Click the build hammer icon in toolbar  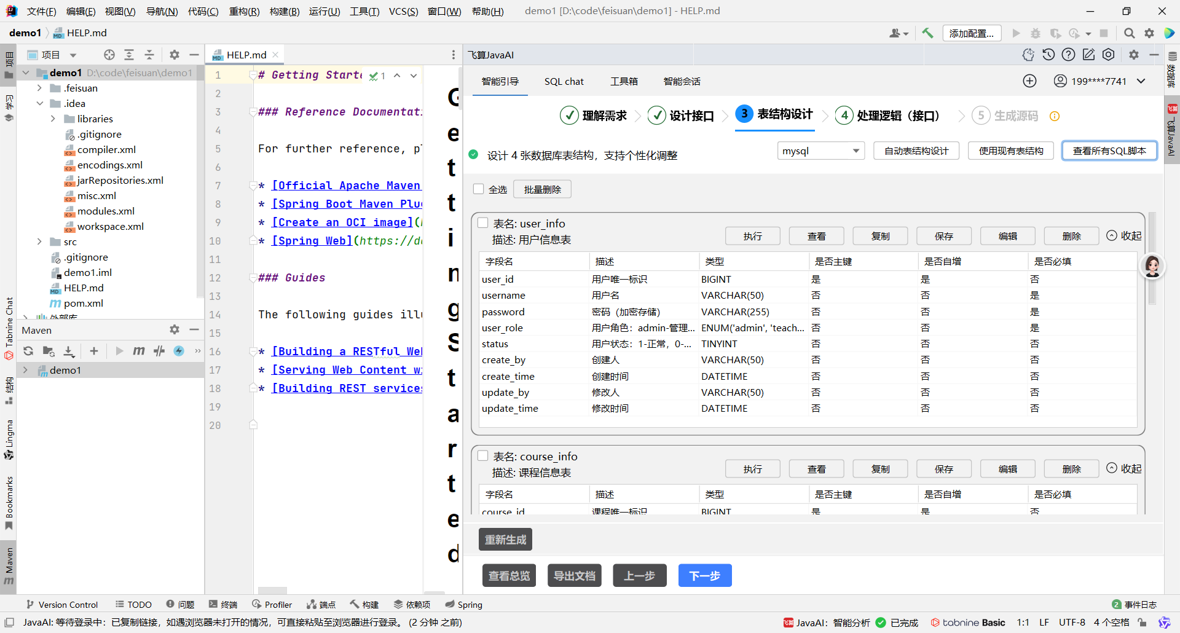point(927,33)
